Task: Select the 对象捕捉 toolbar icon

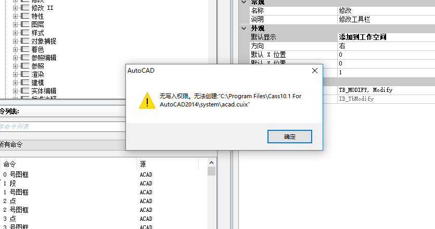Action: (25, 41)
